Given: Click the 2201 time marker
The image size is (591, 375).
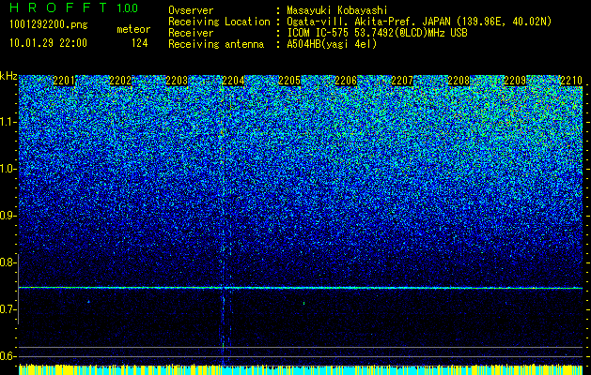Looking at the screenshot, I should [65, 81].
